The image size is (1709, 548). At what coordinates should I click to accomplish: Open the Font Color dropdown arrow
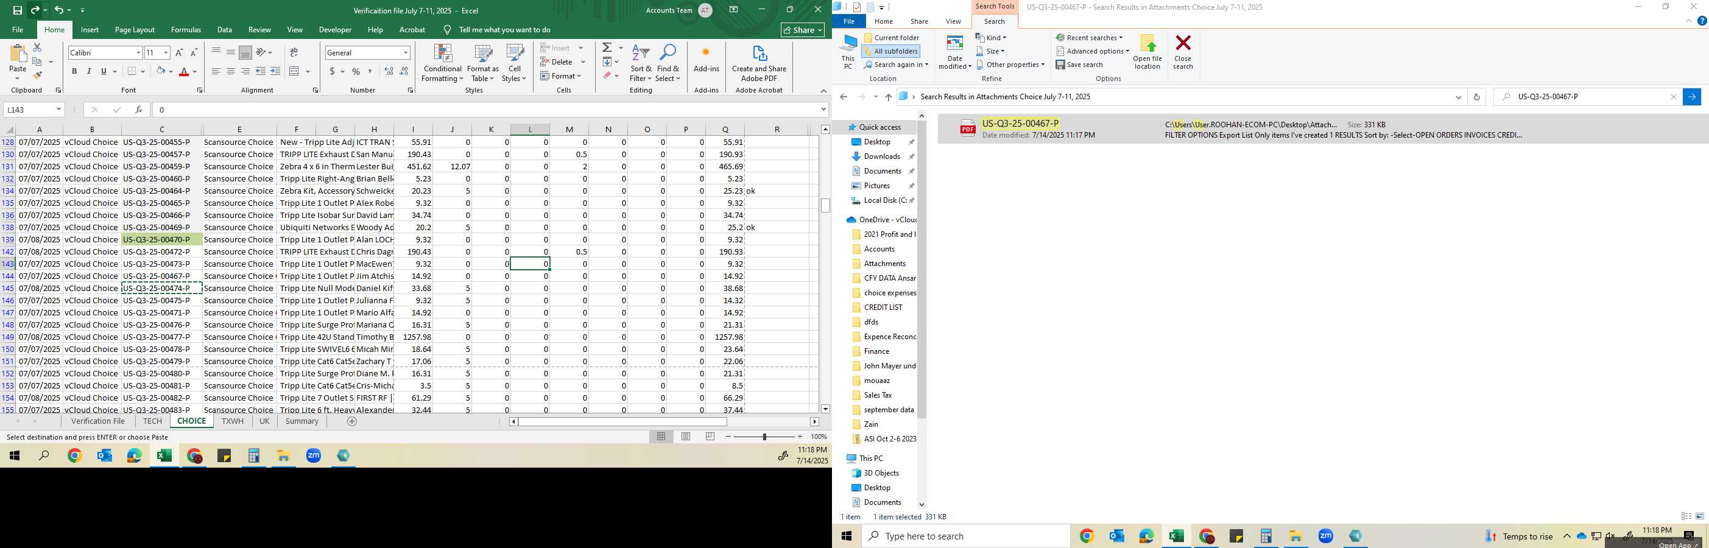point(194,71)
